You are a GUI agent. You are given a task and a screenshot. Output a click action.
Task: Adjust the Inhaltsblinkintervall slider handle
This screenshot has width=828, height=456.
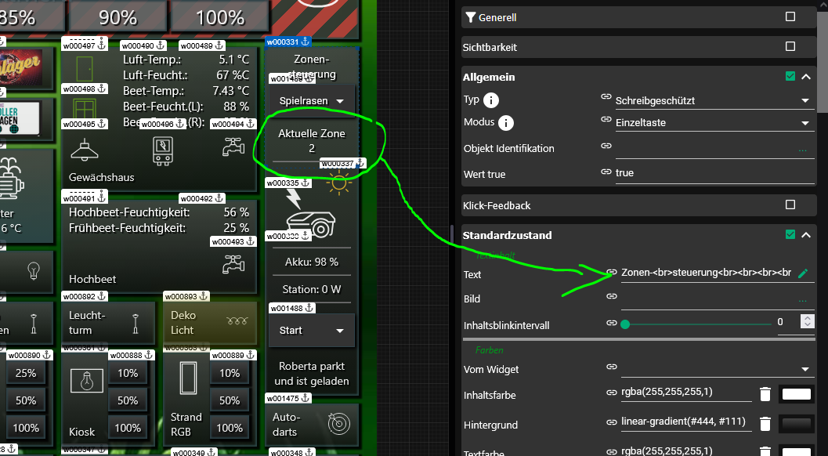coord(625,324)
